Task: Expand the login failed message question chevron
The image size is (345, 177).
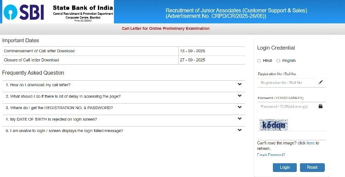Action: [x=240, y=130]
